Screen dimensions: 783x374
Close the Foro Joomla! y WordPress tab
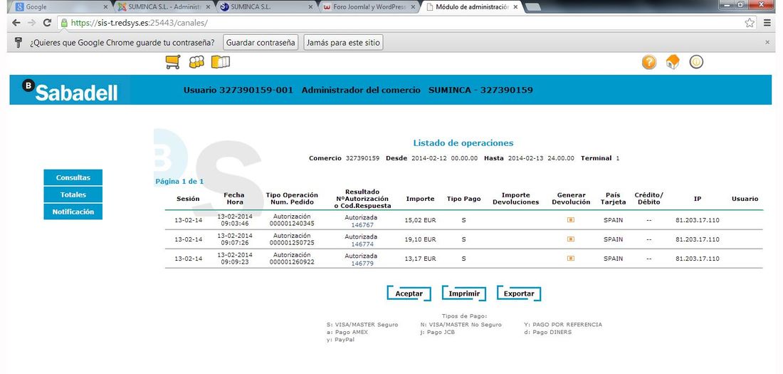click(x=413, y=7)
